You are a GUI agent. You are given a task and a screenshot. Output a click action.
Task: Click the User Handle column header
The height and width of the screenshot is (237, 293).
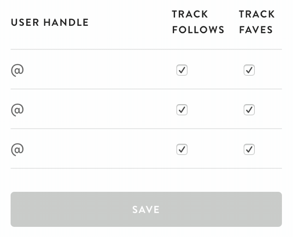click(50, 22)
